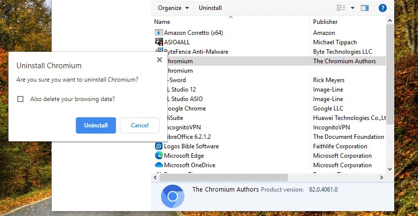Click publisher 'Byte Technologies LLC'
The width and height of the screenshot is (418, 216).
pyautogui.click(x=342, y=52)
